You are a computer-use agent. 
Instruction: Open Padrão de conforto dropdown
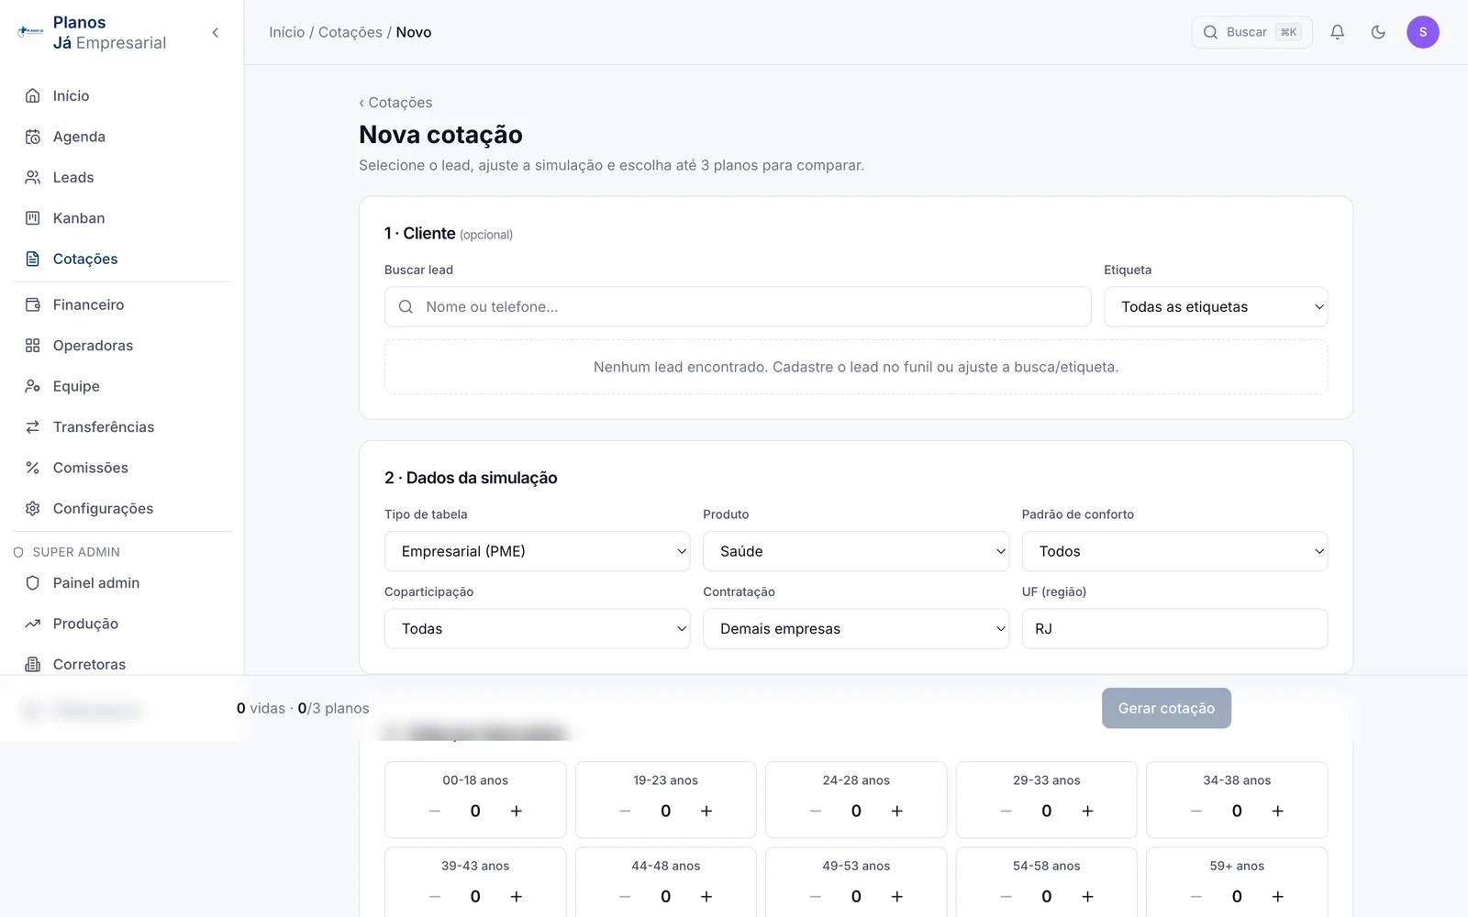(x=1174, y=551)
